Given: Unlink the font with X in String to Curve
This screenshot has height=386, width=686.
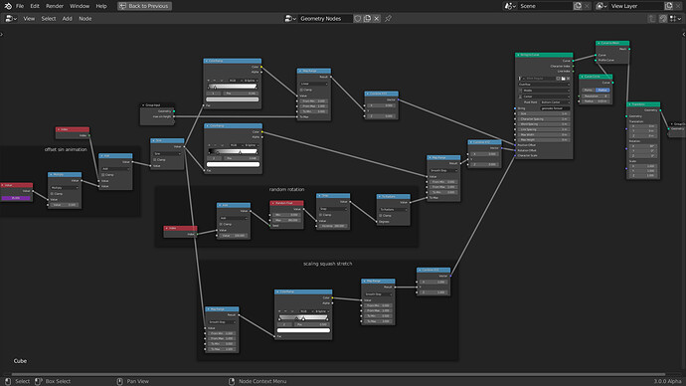Looking at the screenshot, I should [x=568, y=79].
